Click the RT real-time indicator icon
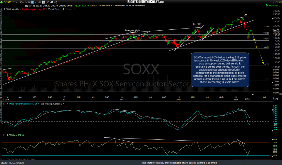The image size is (282, 165). pos(280,2)
